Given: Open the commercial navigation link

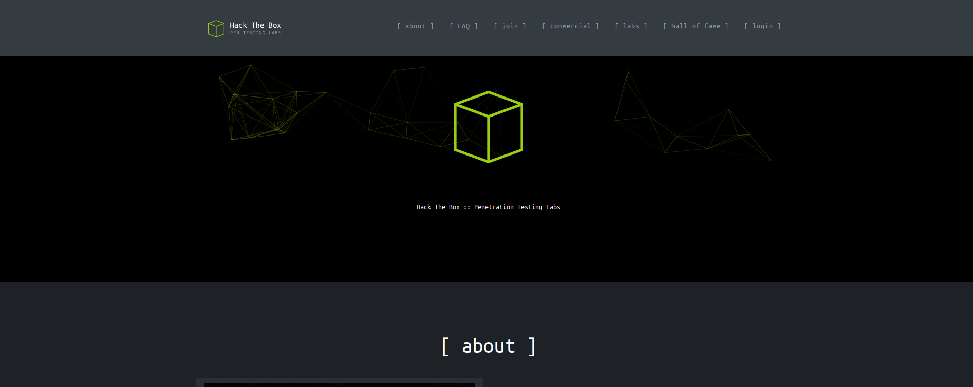Looking at the screenshot, I should 570,26.
